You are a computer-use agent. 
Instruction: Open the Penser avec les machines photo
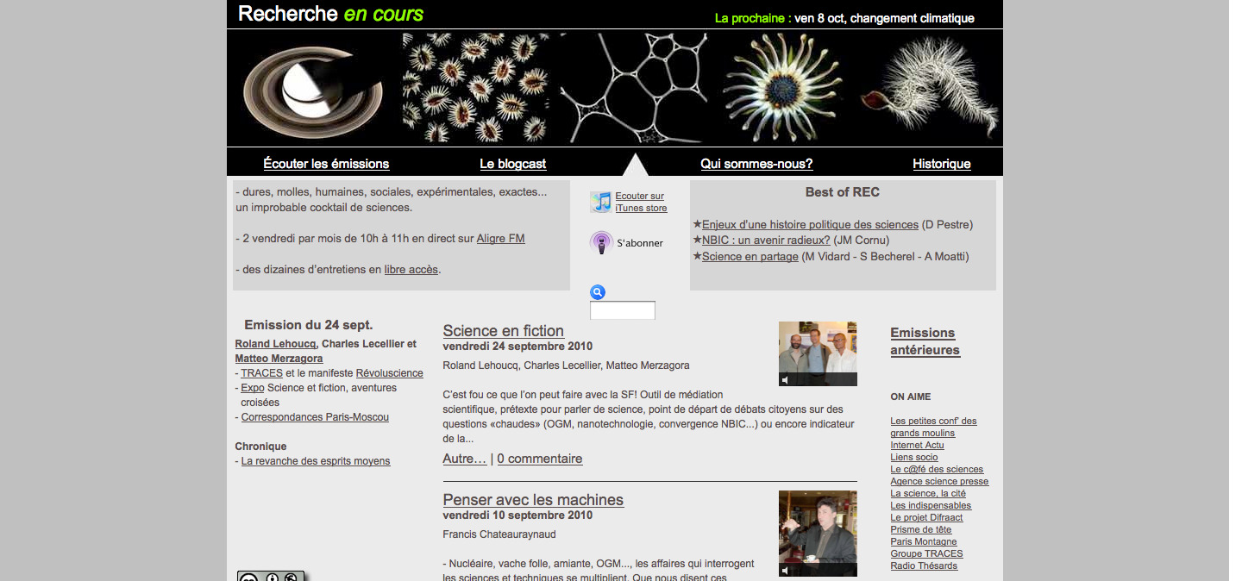[x=818, y=534]
